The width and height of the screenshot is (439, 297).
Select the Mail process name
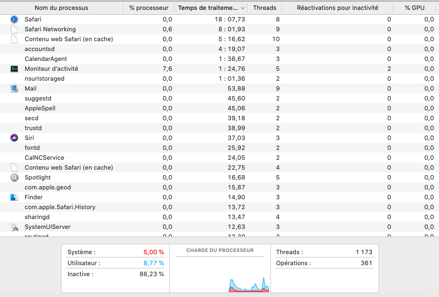point(31,88)
